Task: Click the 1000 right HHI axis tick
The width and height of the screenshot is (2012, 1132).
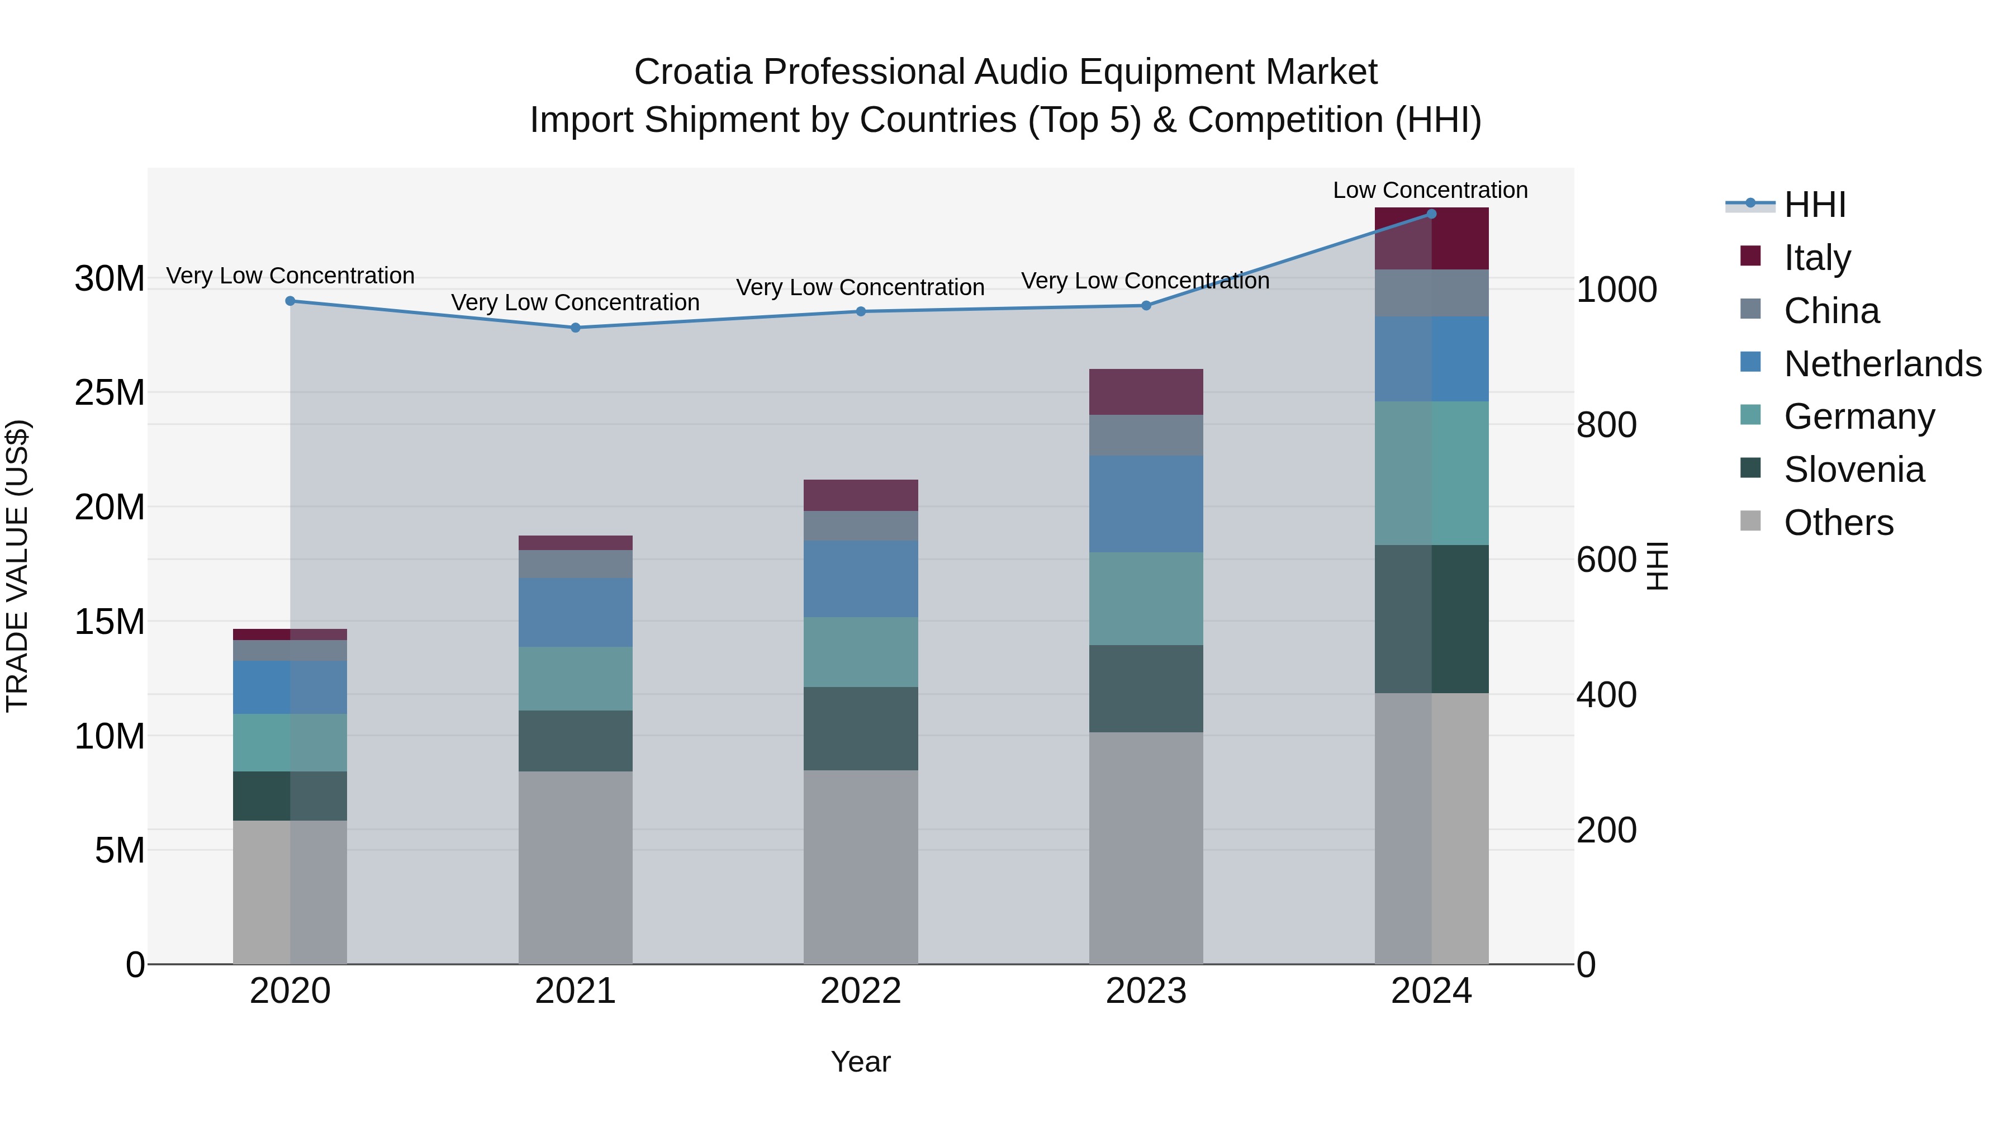Action: point(1617,290)
